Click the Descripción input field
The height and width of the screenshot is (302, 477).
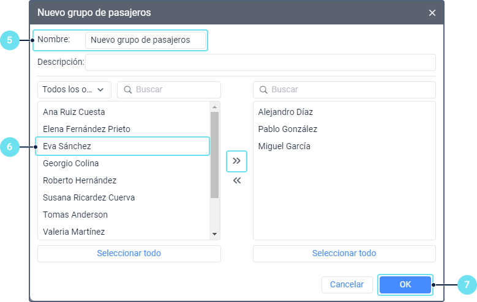(x=260, y=62)
